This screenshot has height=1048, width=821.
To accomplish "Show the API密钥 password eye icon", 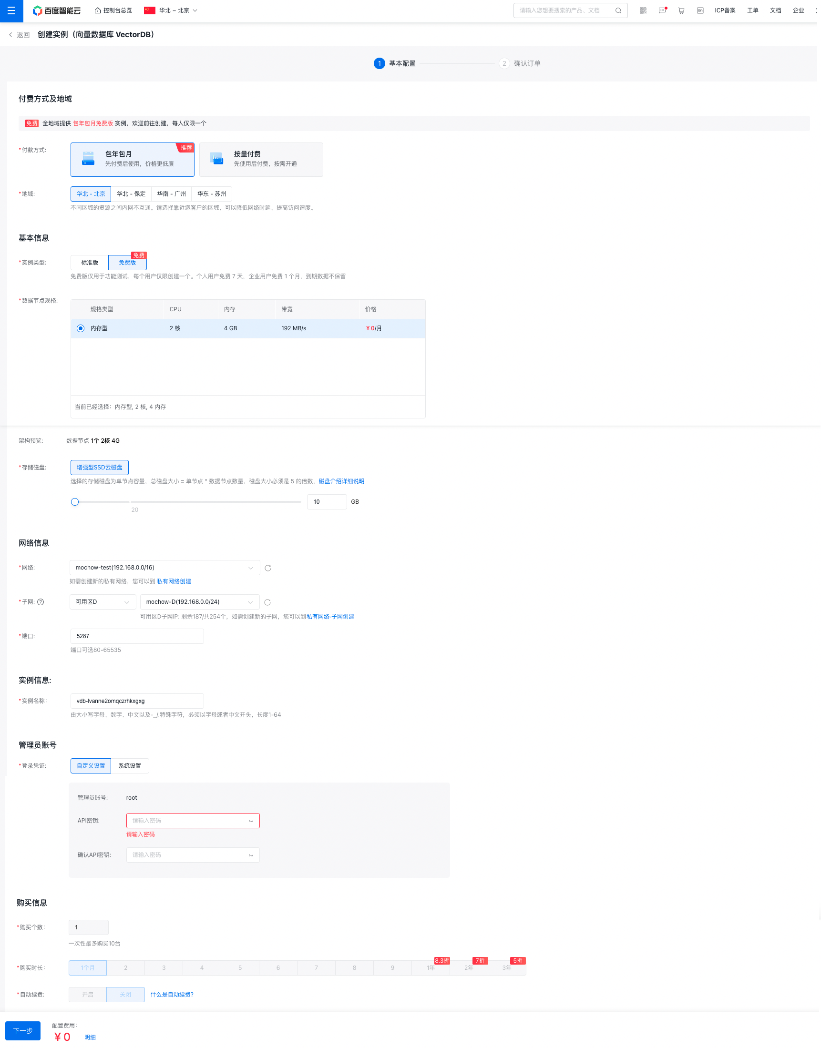I will [251, 821].
